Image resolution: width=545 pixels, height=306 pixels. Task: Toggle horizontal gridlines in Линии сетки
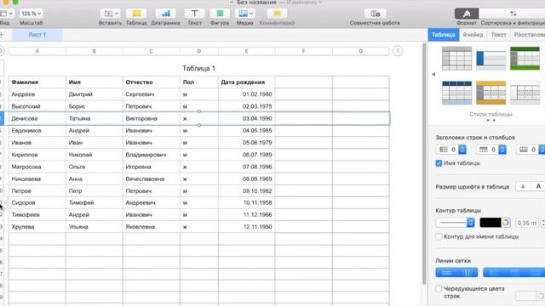click(x=446, y=273)
